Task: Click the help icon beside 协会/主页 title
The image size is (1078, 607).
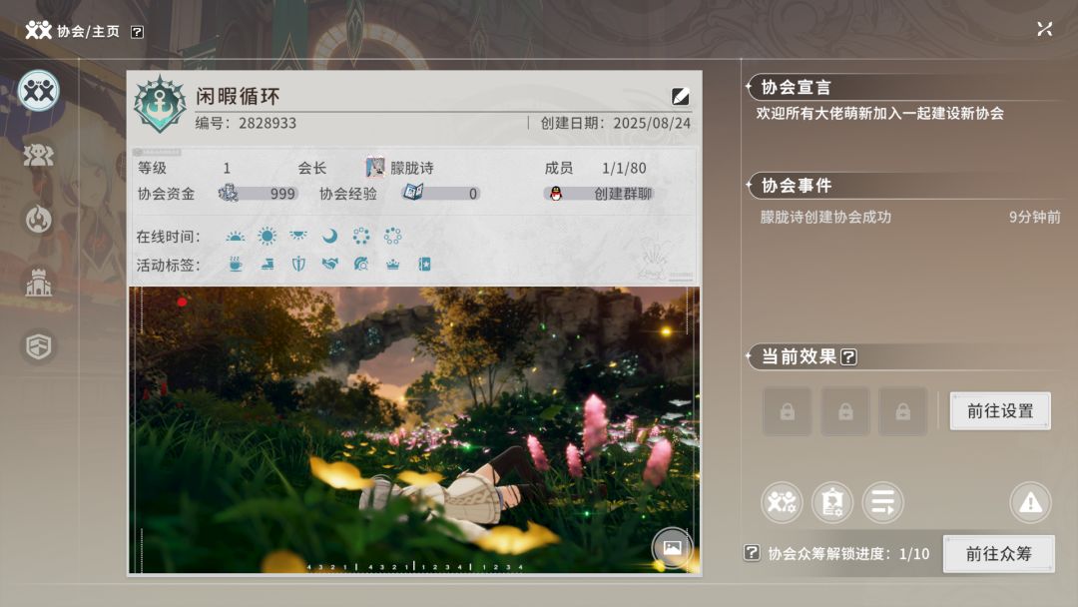Action: click(x=137, y=32)
